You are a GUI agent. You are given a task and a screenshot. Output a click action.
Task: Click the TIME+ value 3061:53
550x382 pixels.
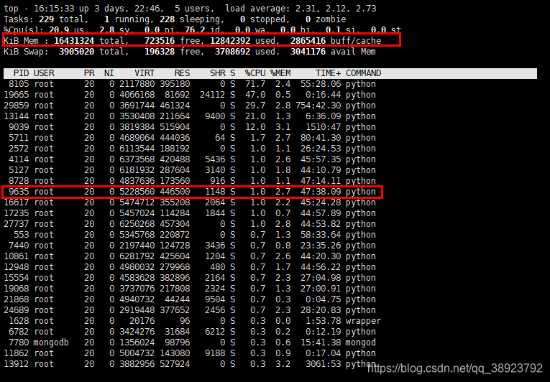click(x=323, y=364)
